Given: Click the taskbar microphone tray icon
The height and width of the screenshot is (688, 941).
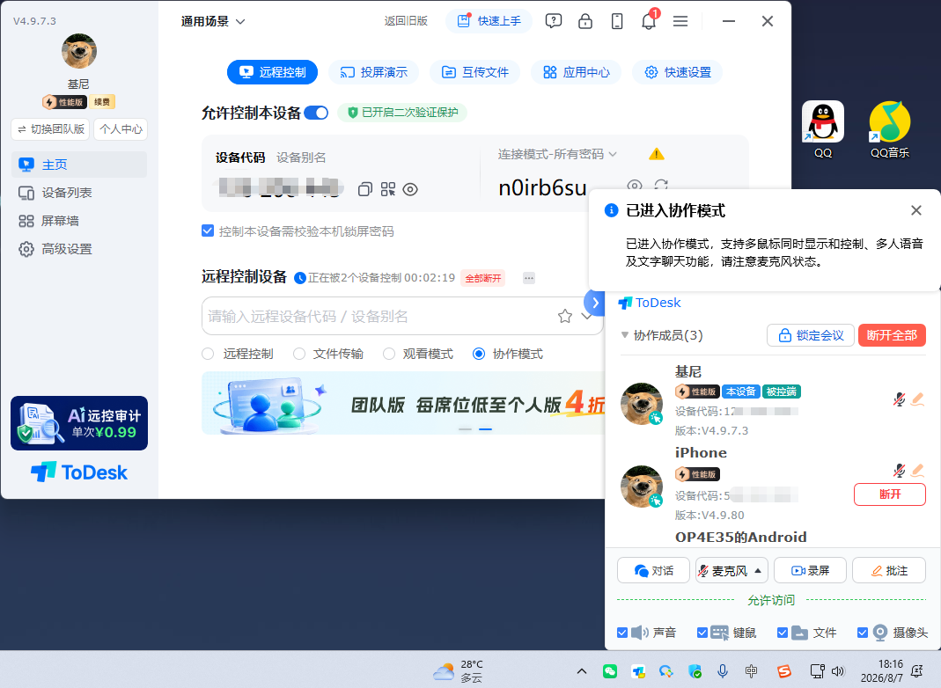Looking at the screenshot, I should 723,671.
